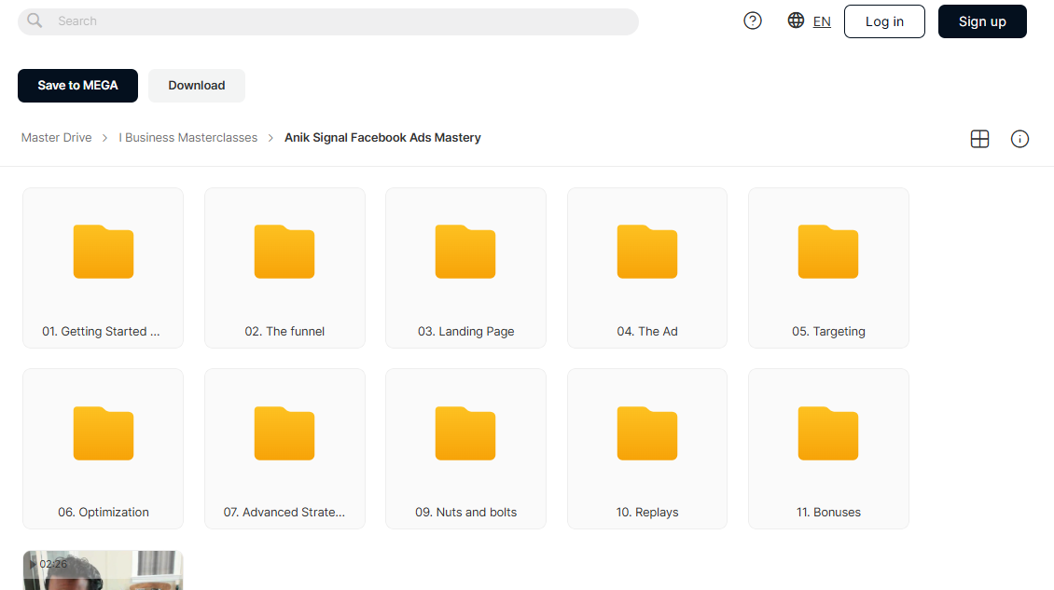Click the Log in button
This screenshot has width=1054, height=590.
click(884, 21)
